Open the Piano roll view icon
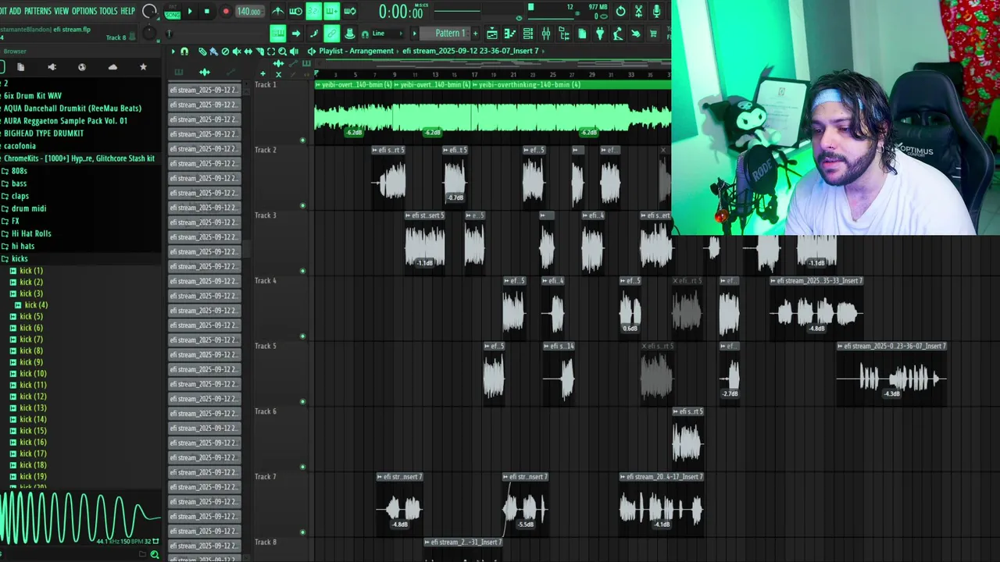The width and height of the screenshot is (1000, 562). [509, 34]
